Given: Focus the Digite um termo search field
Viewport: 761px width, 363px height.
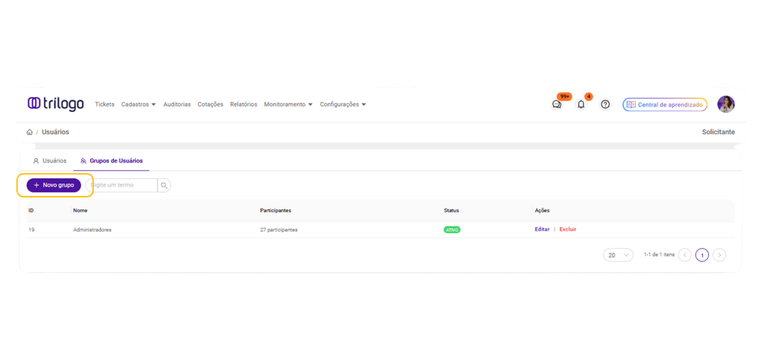Looking at the screenshot, I should (x=122, y=185).
